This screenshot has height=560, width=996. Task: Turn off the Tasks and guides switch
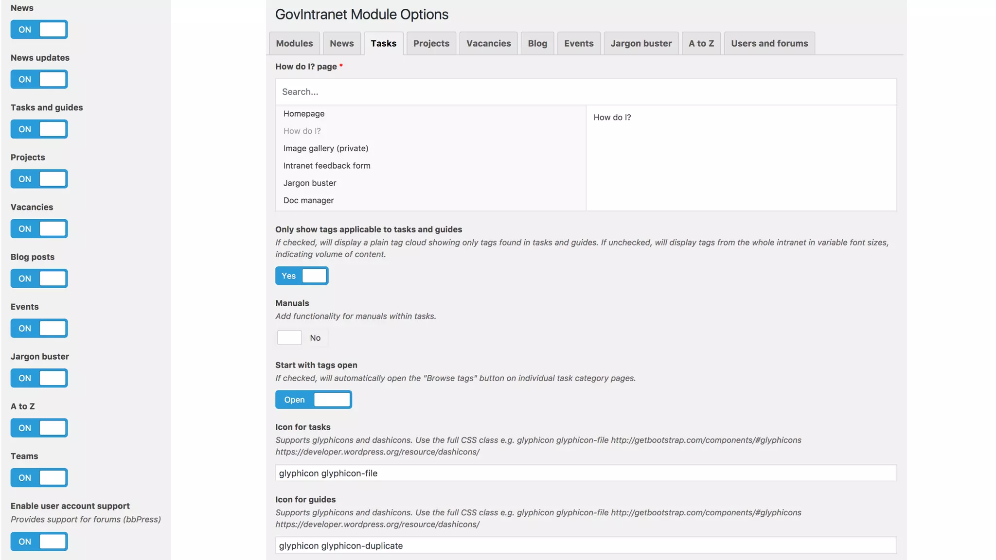coord(39,129)
